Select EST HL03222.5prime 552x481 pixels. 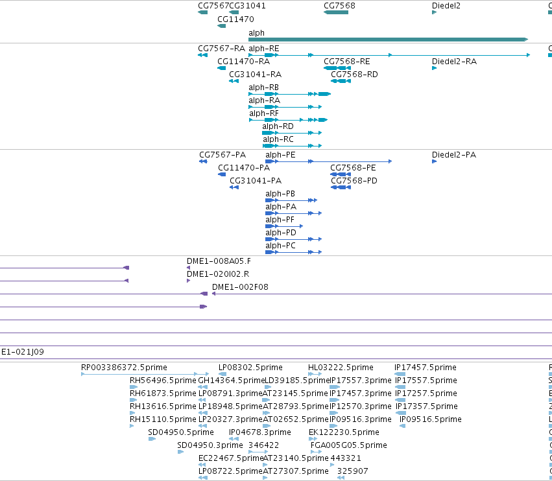click(315, 374)
